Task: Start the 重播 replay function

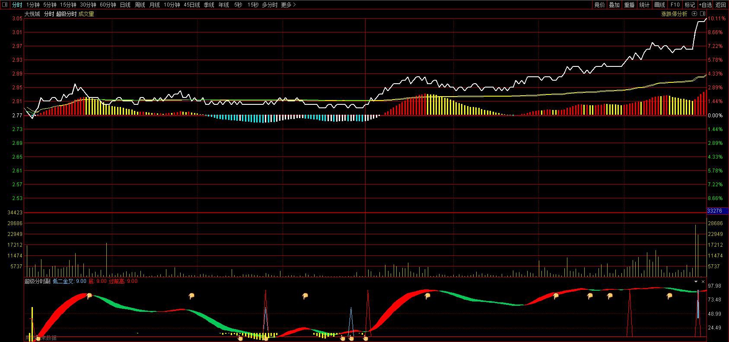Action: pyautogui.click(x=629, y=5)
